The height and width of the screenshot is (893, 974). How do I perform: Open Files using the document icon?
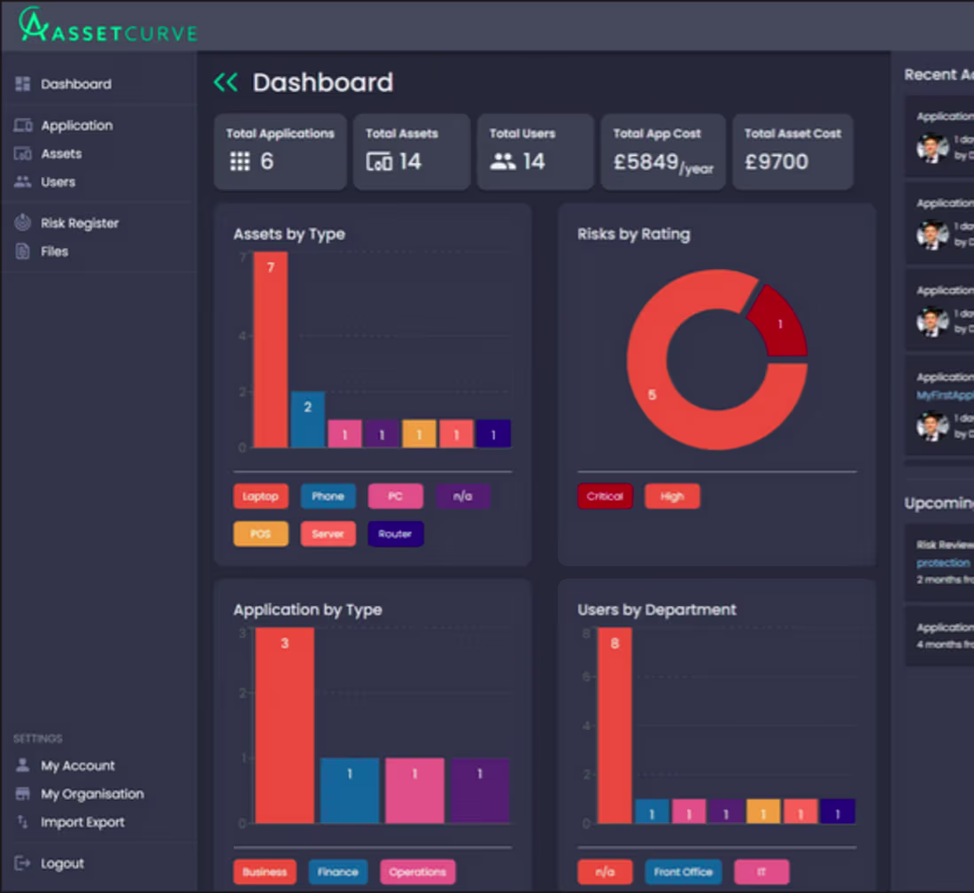20,251
